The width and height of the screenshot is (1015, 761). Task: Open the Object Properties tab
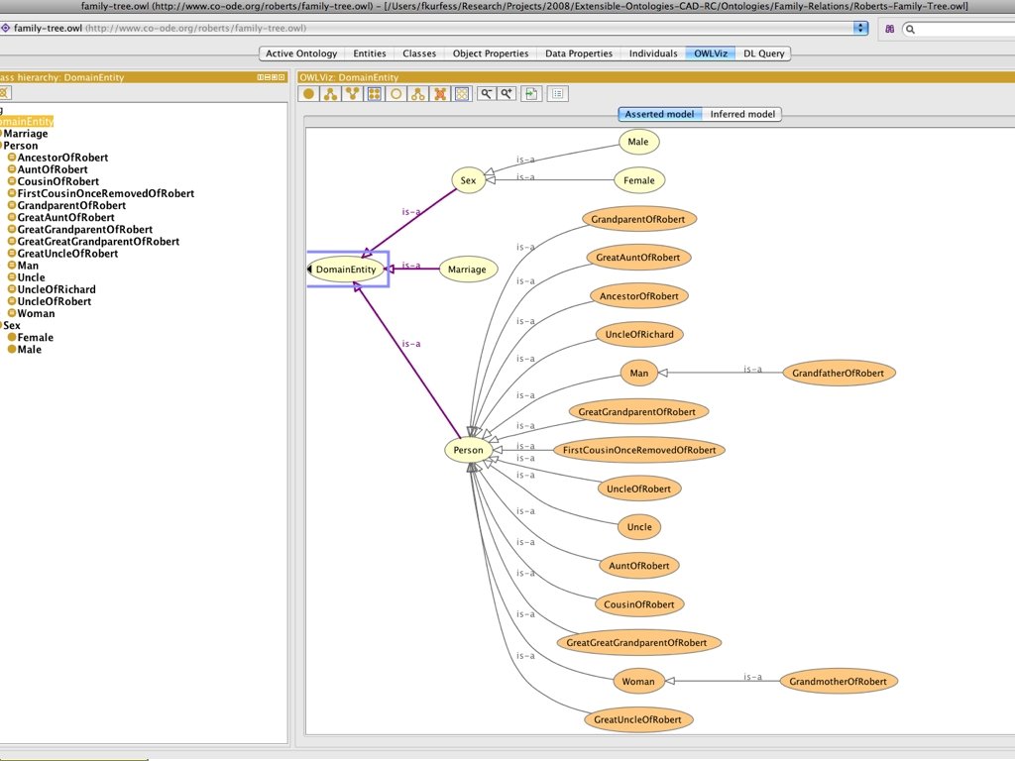pos(491,54)
